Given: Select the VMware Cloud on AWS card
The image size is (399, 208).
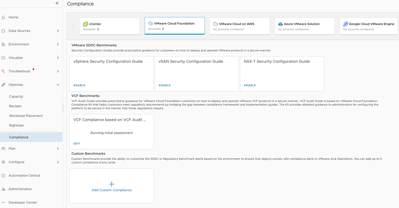Looking at the screenshot, I should tap(239, 26).
